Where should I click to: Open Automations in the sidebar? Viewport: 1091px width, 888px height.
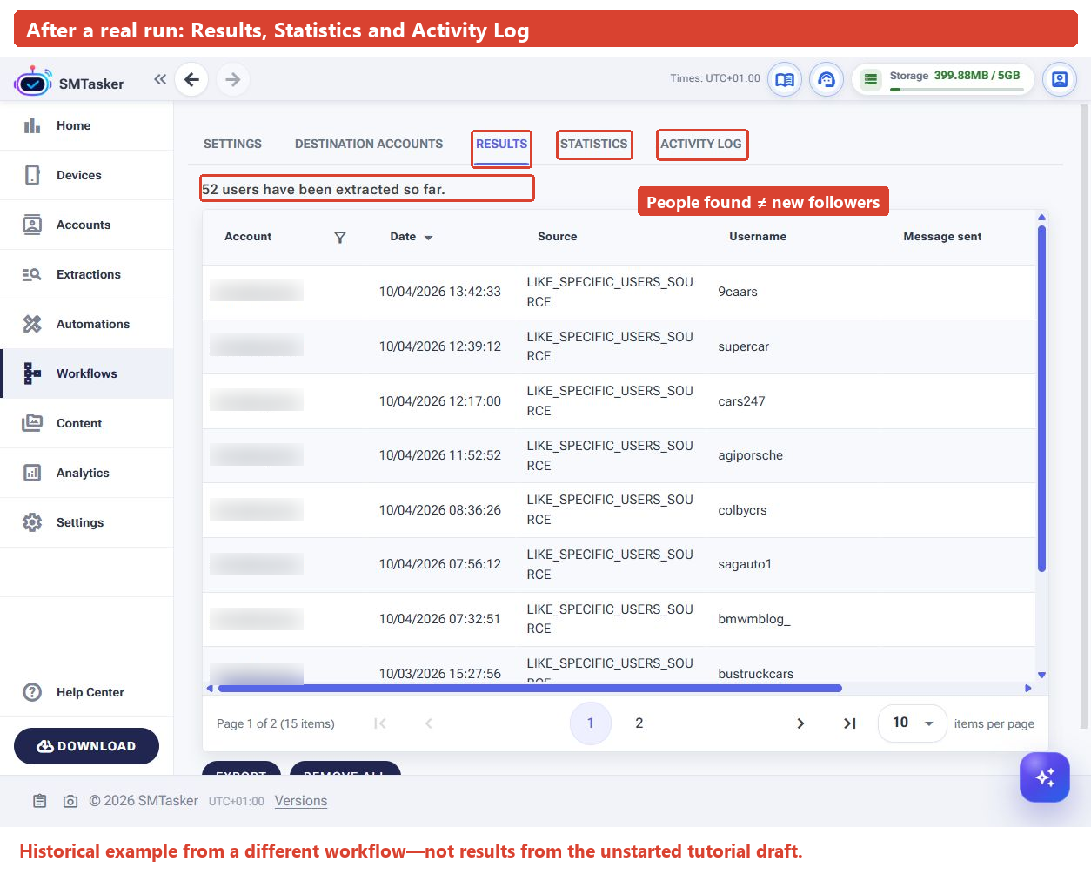pyautogui.click(x=86, y=324)
